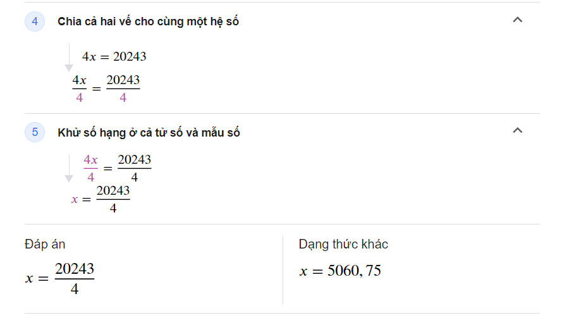Click the pink denominator 4 under 20243 in step 4
Viewport: 567px width, 325px height.
click(x=123, y=98)
